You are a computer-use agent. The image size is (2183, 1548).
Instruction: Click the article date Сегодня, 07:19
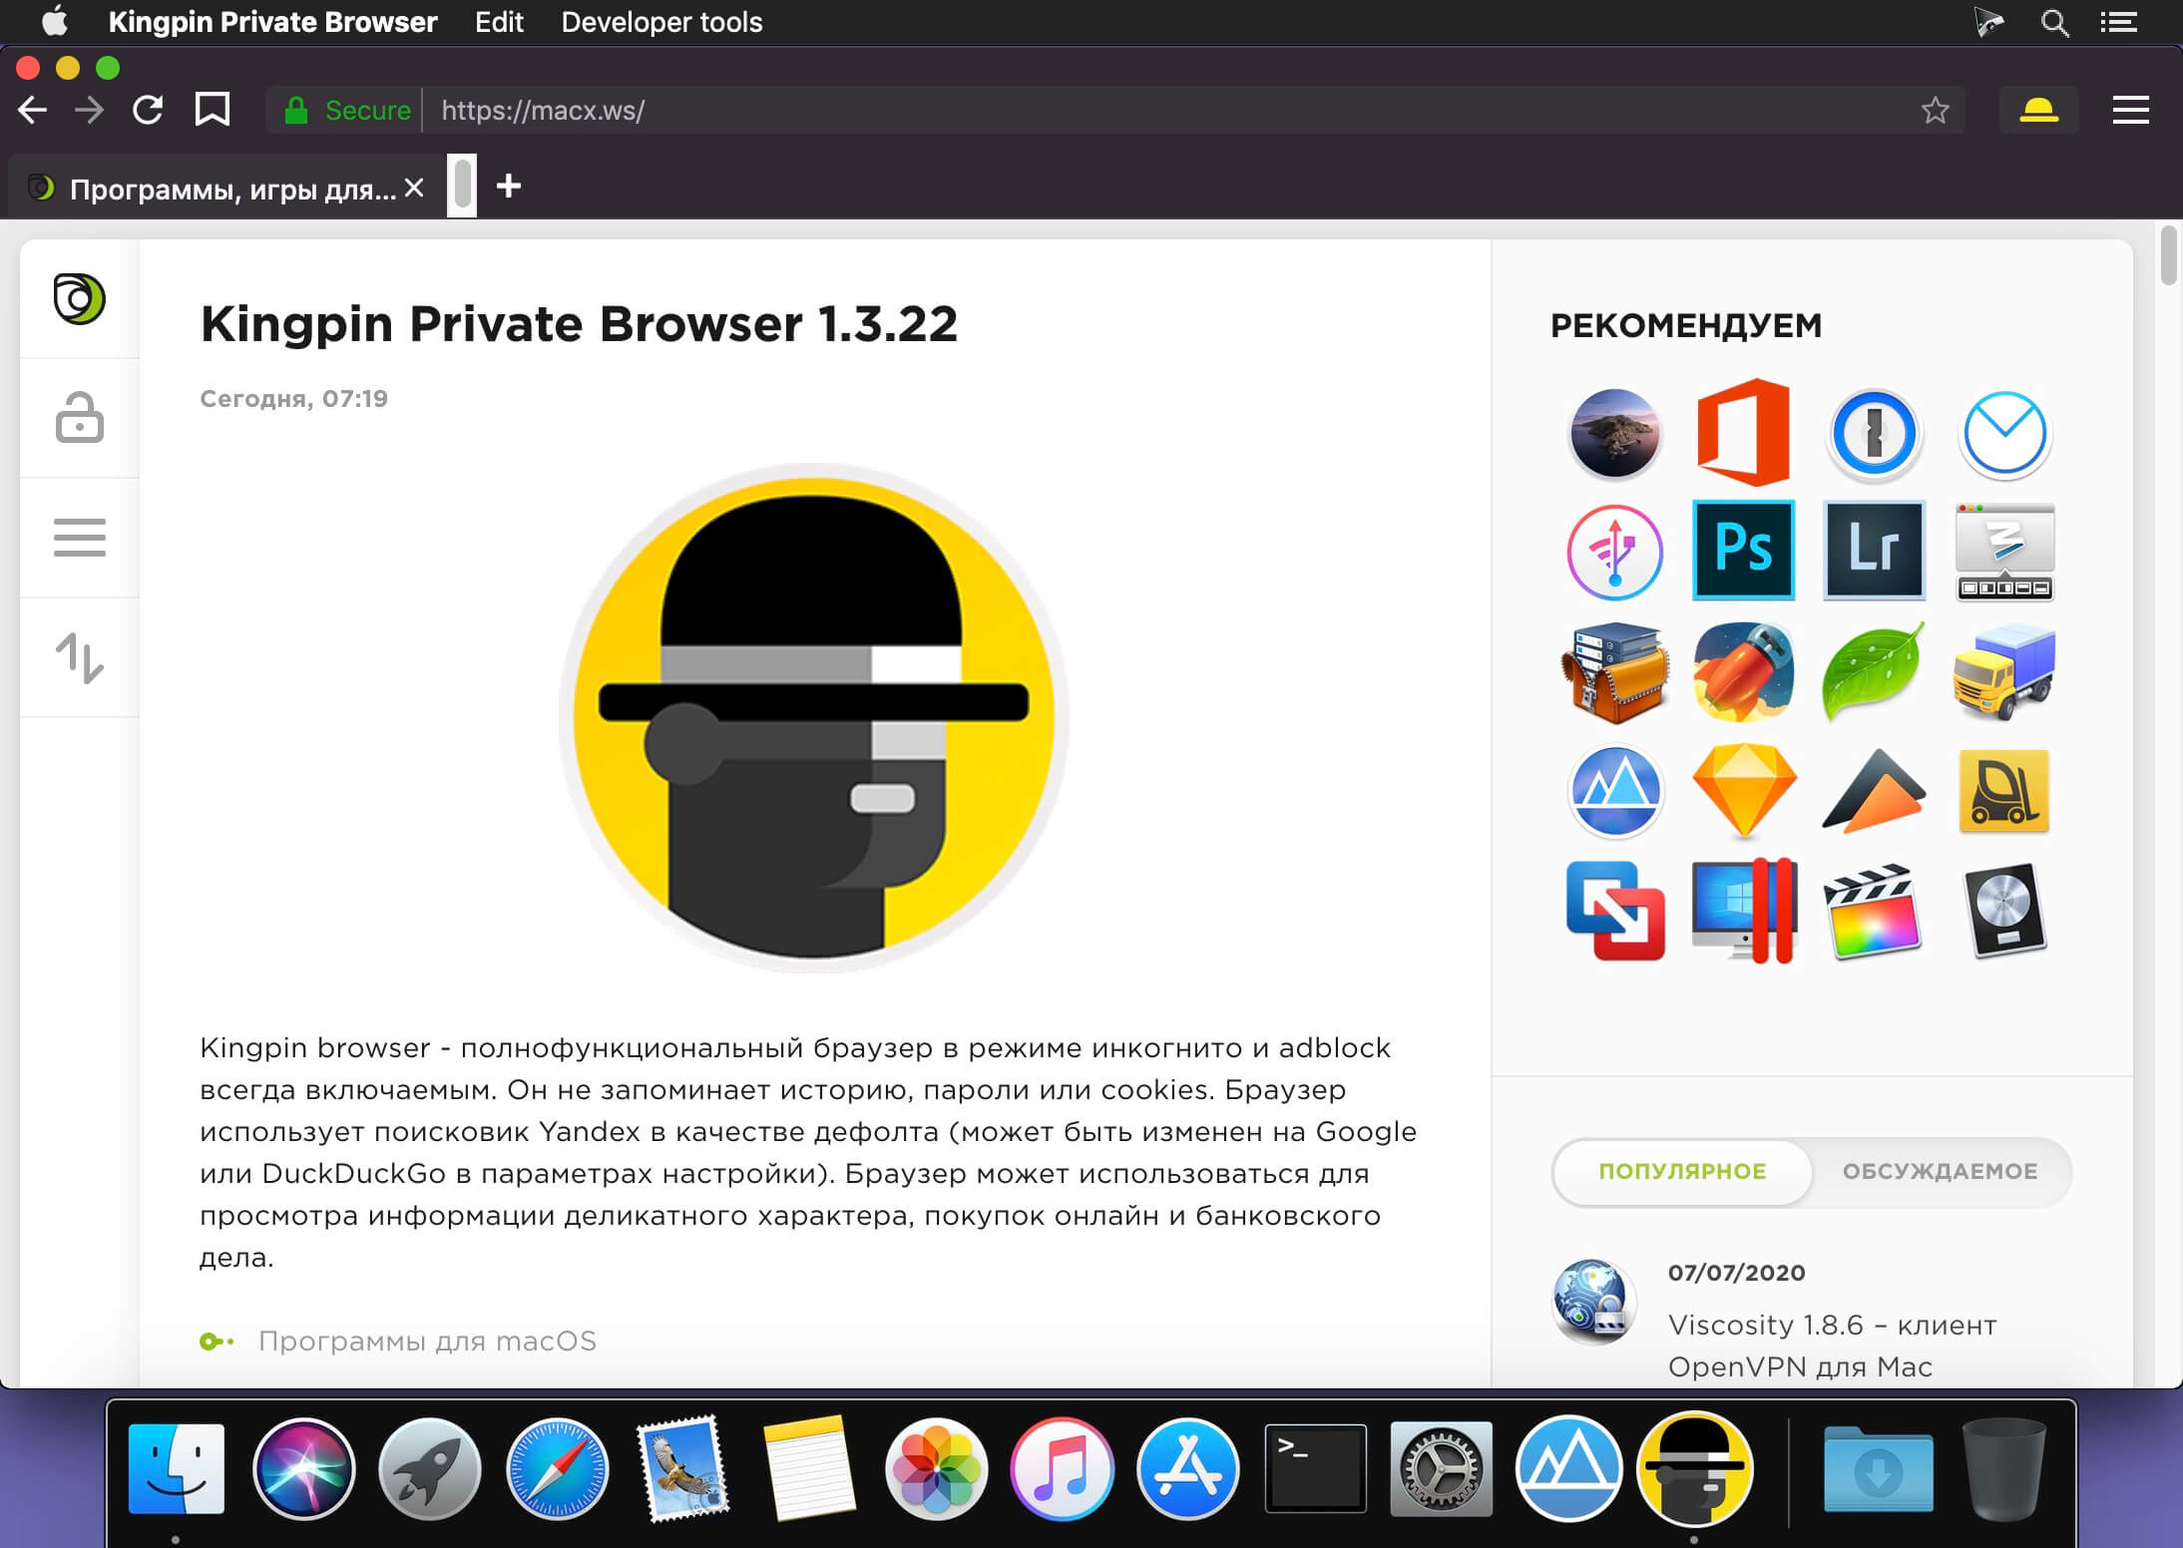click(x=293, y=399)
